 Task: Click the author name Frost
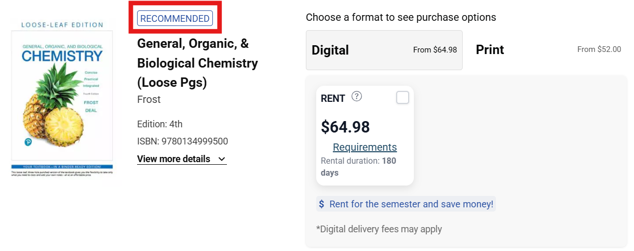click(x=149, y=99)
